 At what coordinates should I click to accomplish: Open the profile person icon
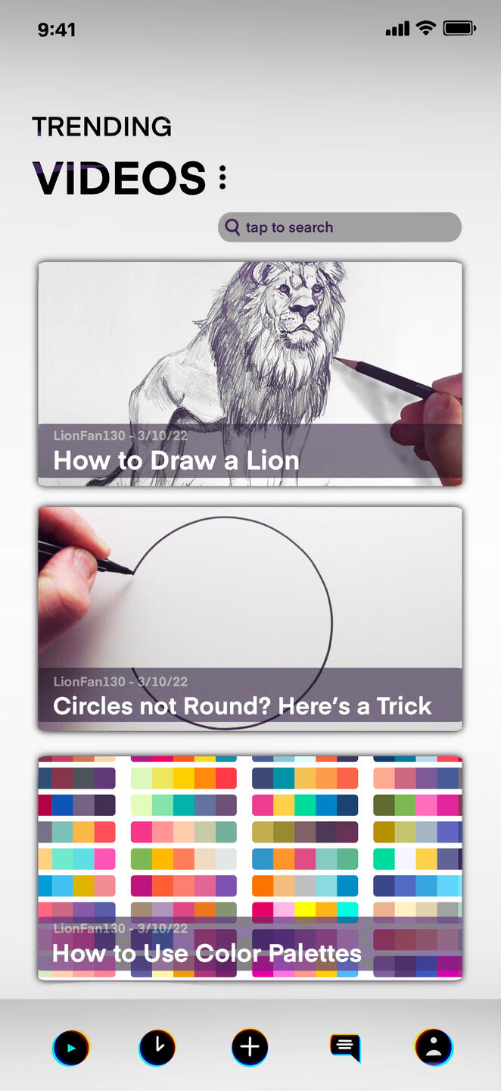coord(434,1048)
